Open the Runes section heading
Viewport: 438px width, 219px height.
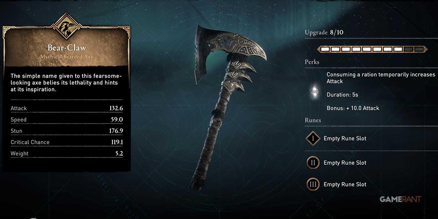(313, 120)
